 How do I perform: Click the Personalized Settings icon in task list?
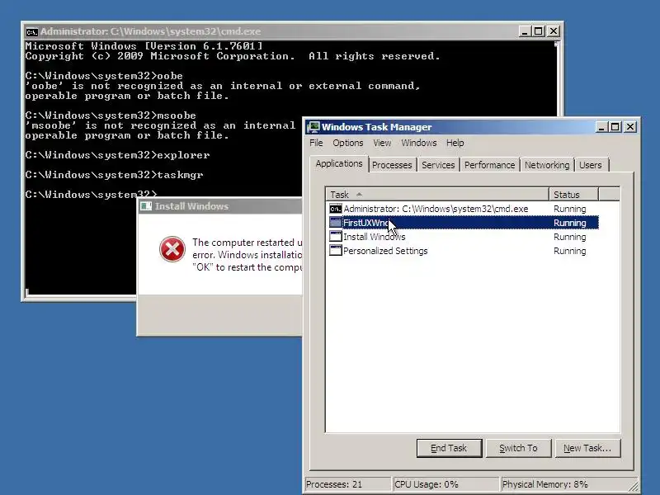point(336,251)
